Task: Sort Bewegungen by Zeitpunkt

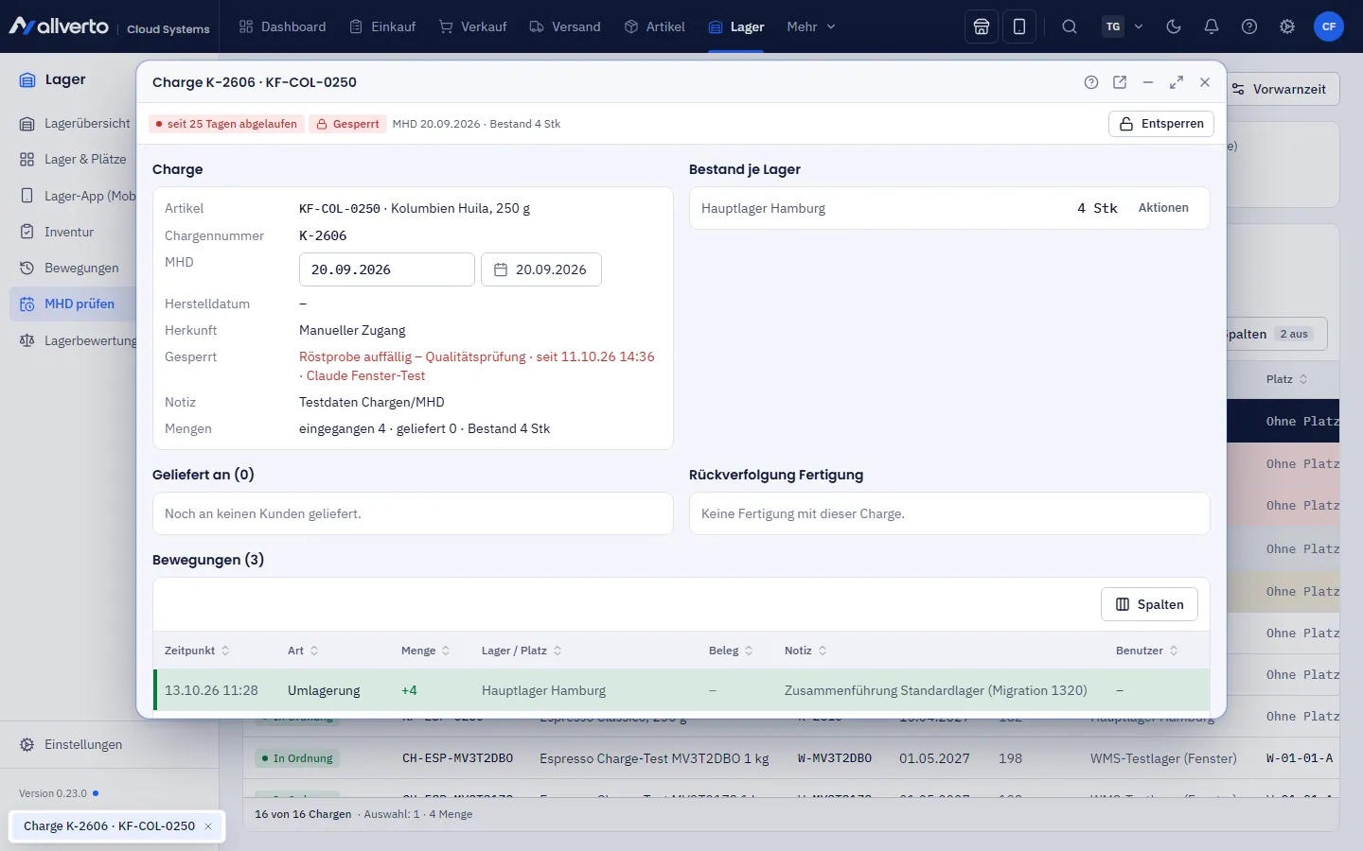Action: point(197,651)
